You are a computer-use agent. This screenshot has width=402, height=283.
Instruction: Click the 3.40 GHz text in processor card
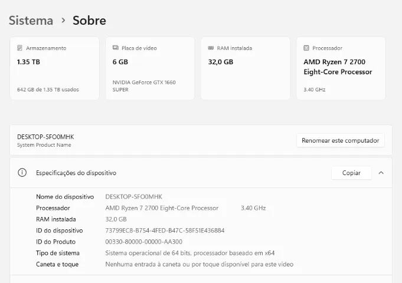tap(315, 90)
